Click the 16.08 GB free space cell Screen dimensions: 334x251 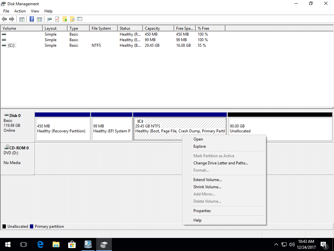[x=183, y=45]
